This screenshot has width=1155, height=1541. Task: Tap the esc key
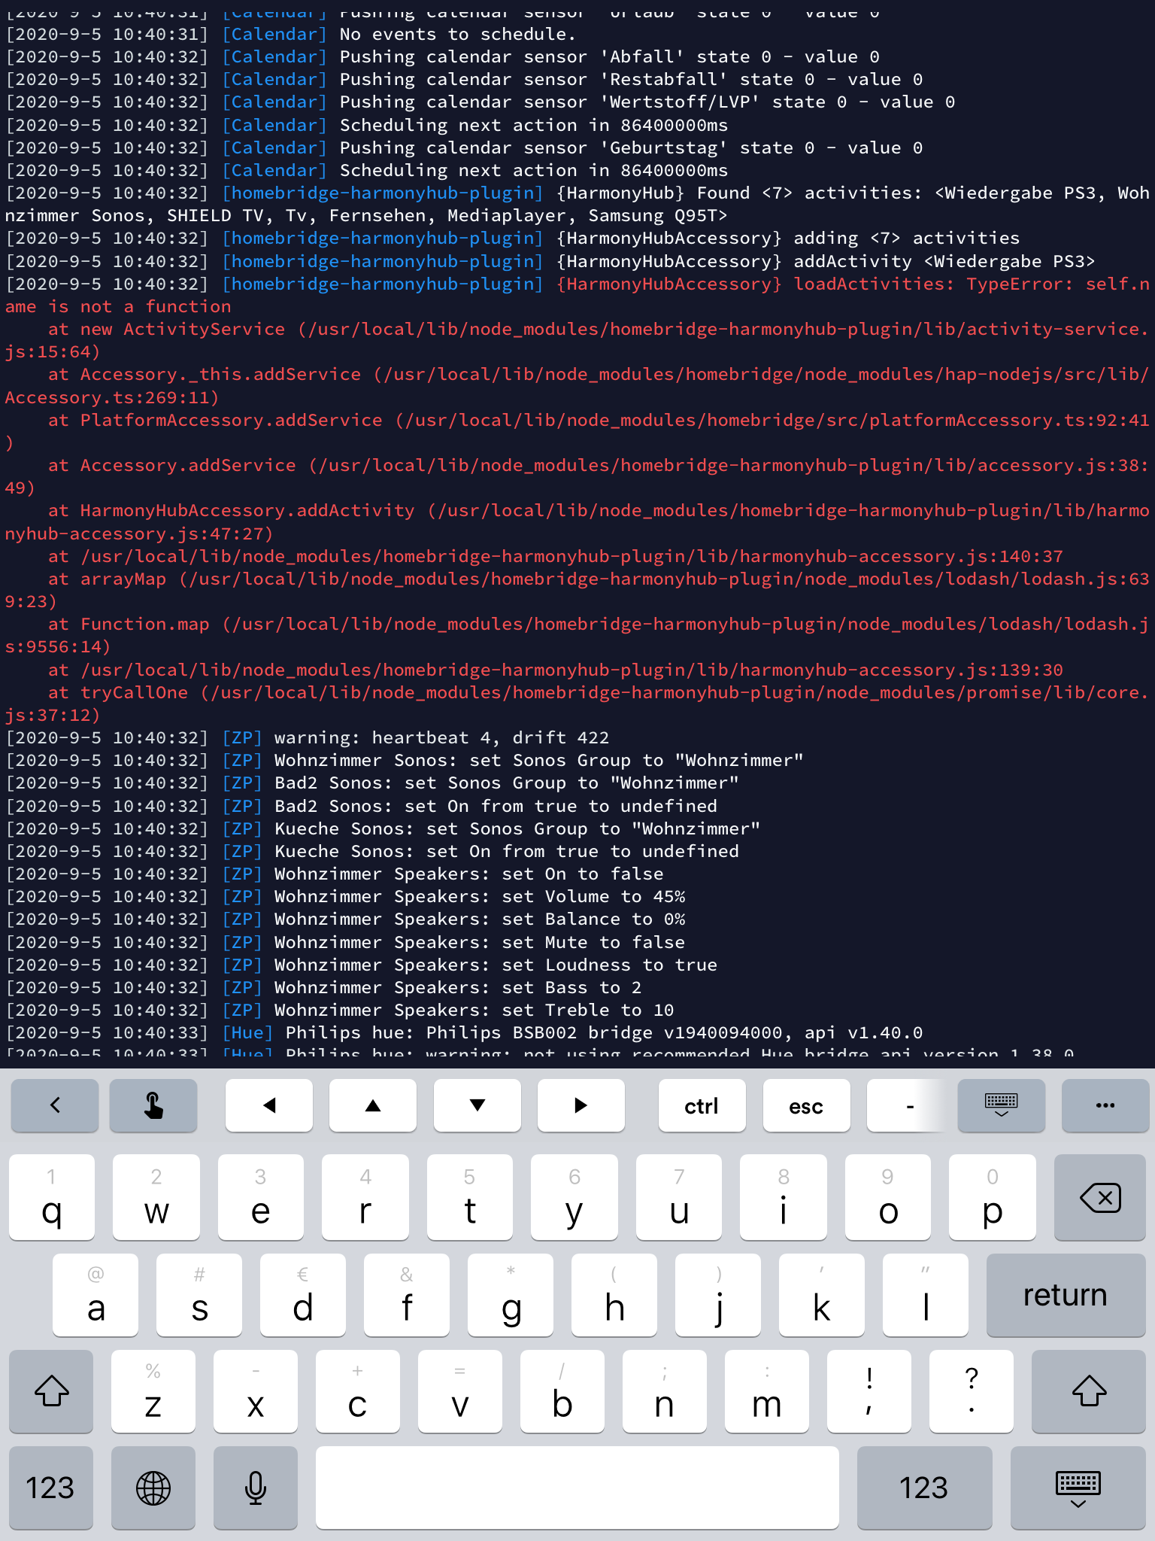[805, 1105]
